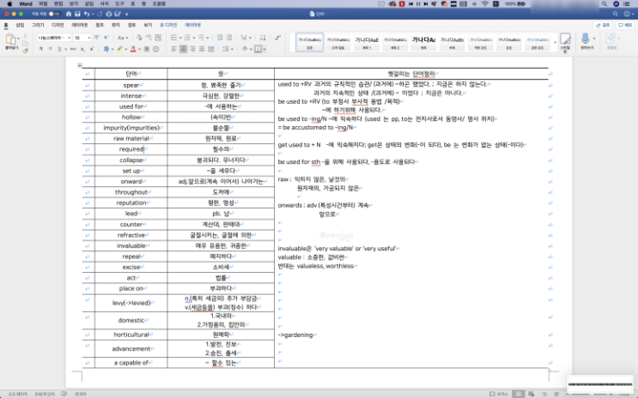Expand the styles gallery arrow

(x=555, y=42)
